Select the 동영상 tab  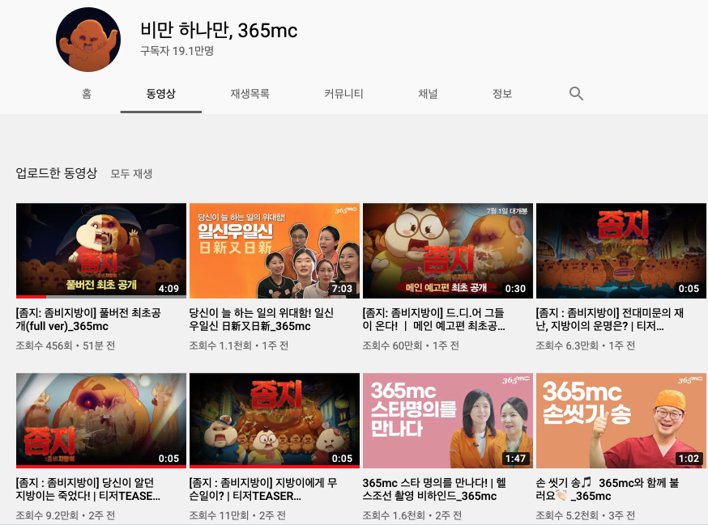tap(160, 93)
